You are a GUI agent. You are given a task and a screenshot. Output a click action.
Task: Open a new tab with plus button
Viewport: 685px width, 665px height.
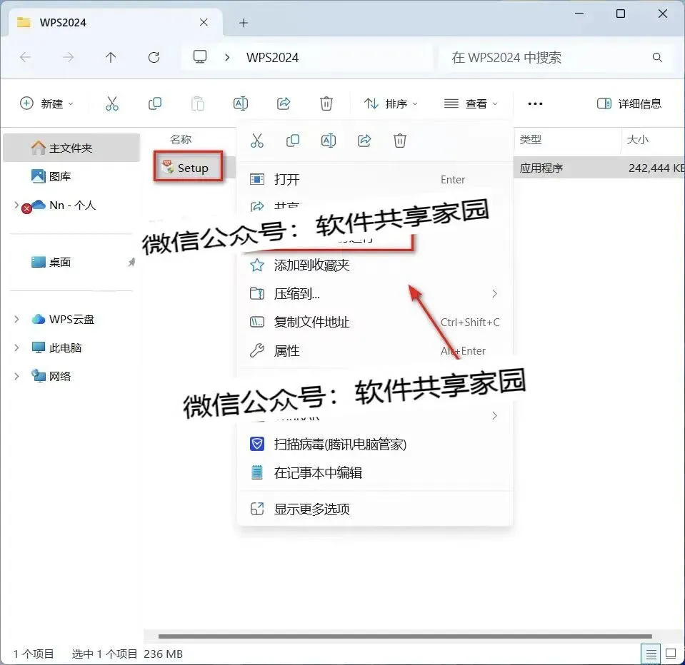click(x=244, y=23)
